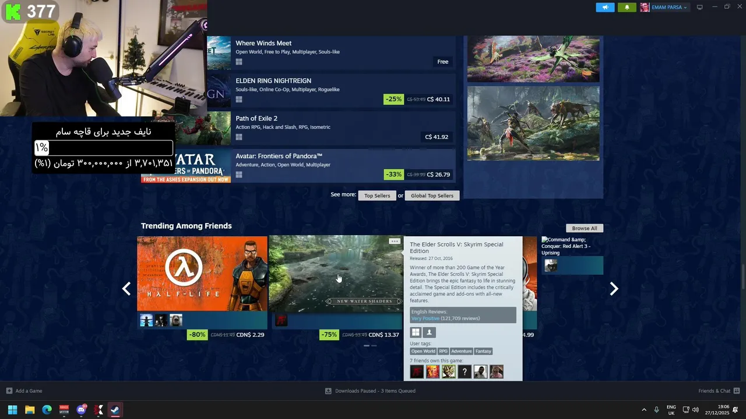The height and width of the screenshot is (419, 746).
Task: Click the Free price tag on Where Winds Meet
Action: [443, 62]
